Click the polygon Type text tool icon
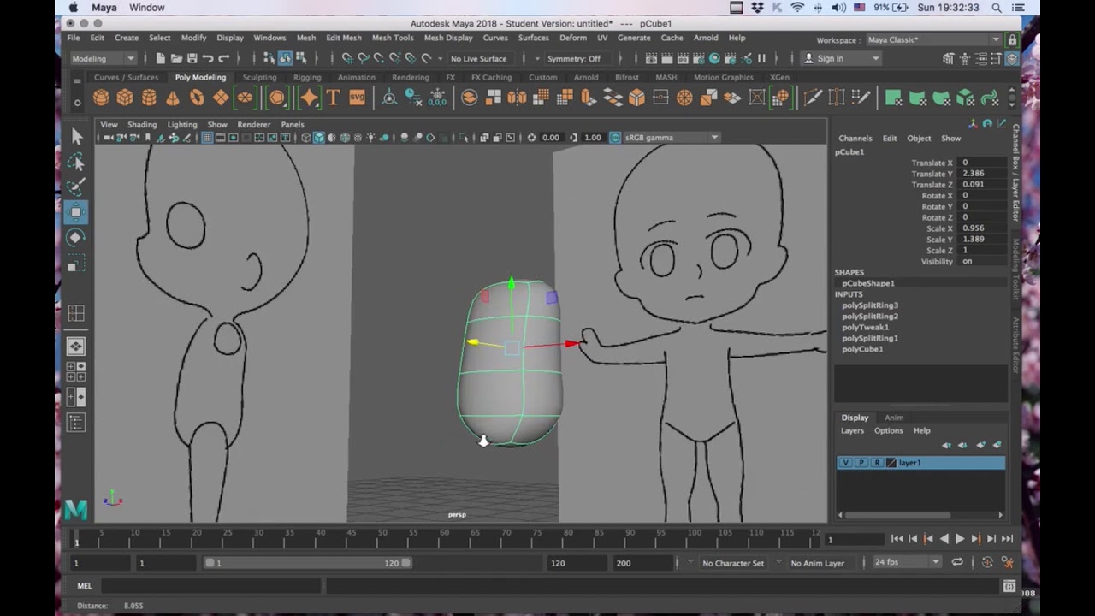The width and height of the screenshot is (1095, 616). click(333, 98)
